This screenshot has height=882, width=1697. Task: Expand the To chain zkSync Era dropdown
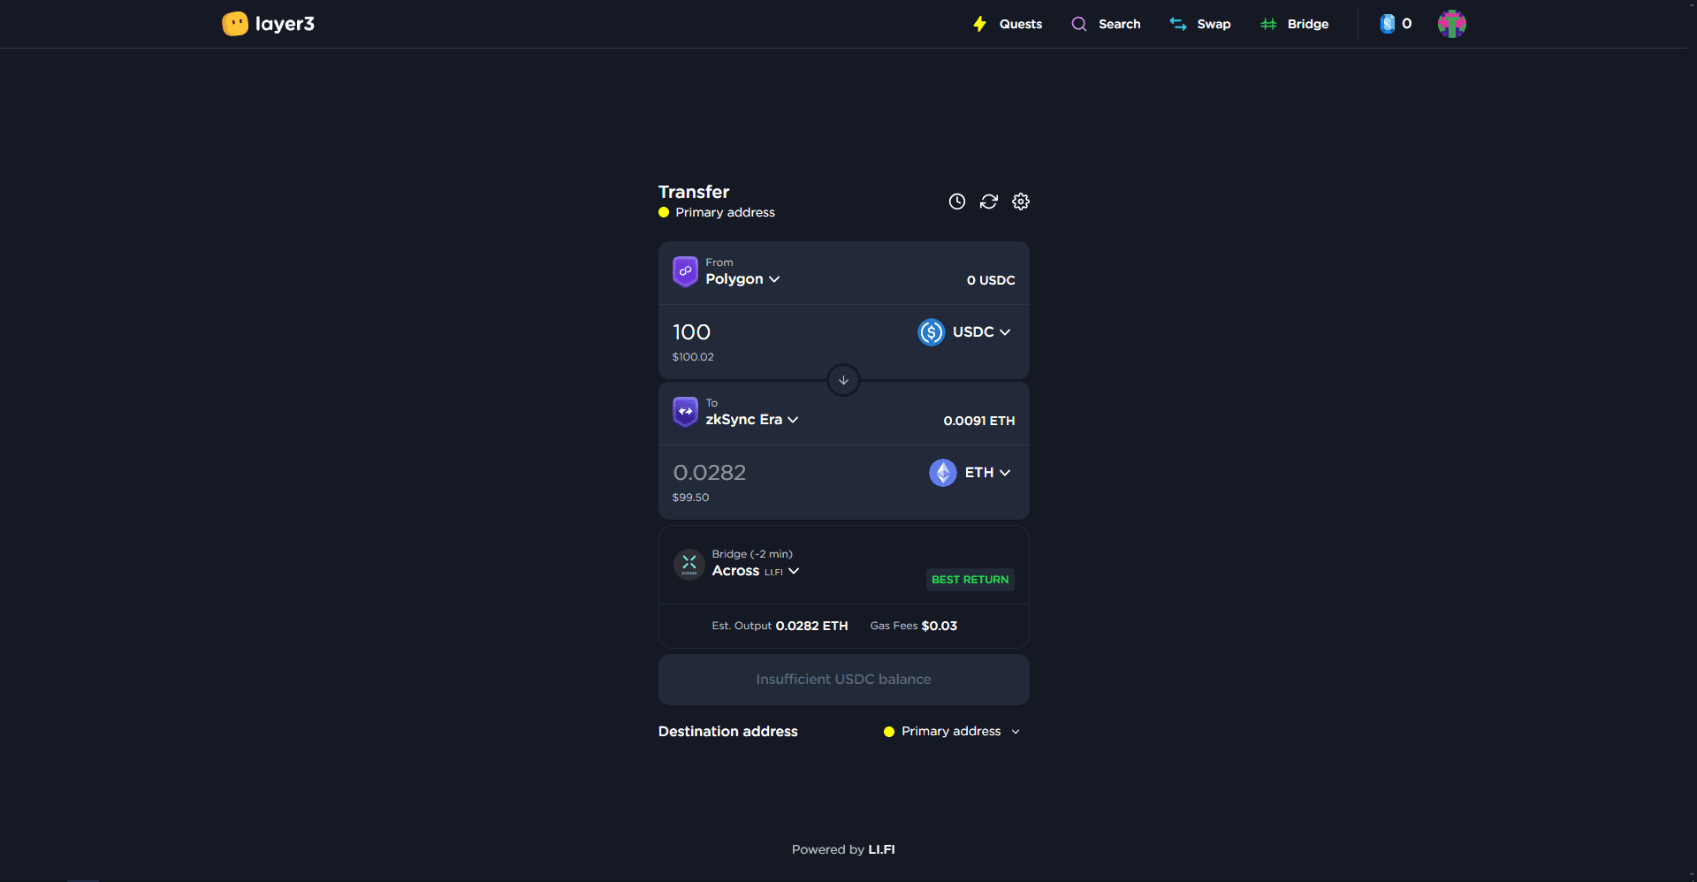(752, 420)
